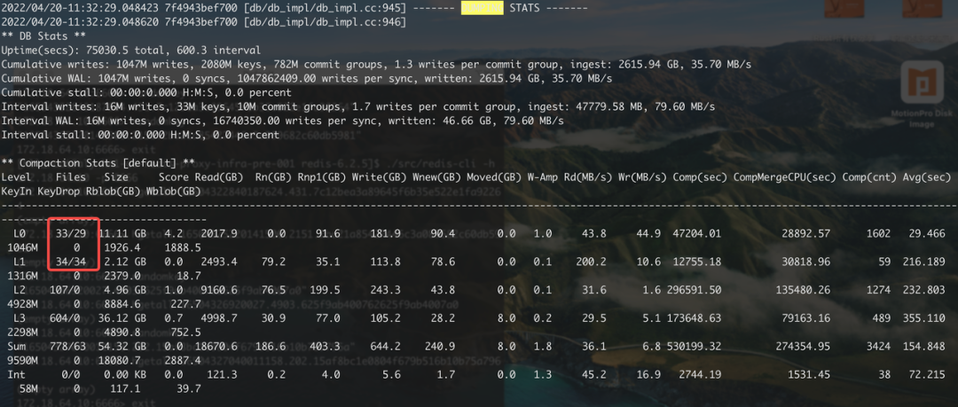
Task: Click the 'Interval stall' label
Action: 44,135
